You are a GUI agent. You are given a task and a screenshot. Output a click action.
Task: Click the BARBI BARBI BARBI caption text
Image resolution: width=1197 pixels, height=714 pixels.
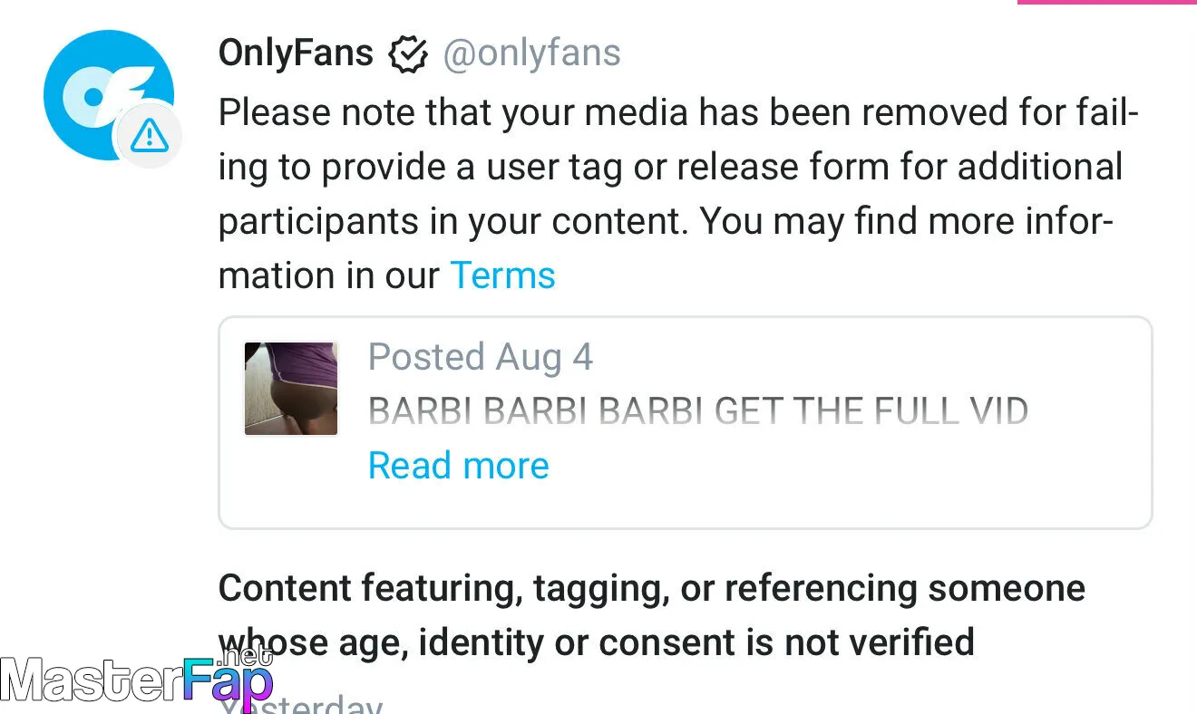698,412
